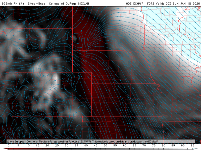Click the "10" label on the color scale
This screenshot has width=201, height=150.
click(28, 145)
